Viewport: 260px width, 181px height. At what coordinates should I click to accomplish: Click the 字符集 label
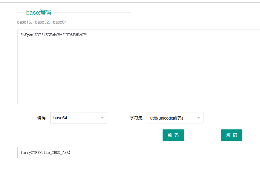pos(136,118)
